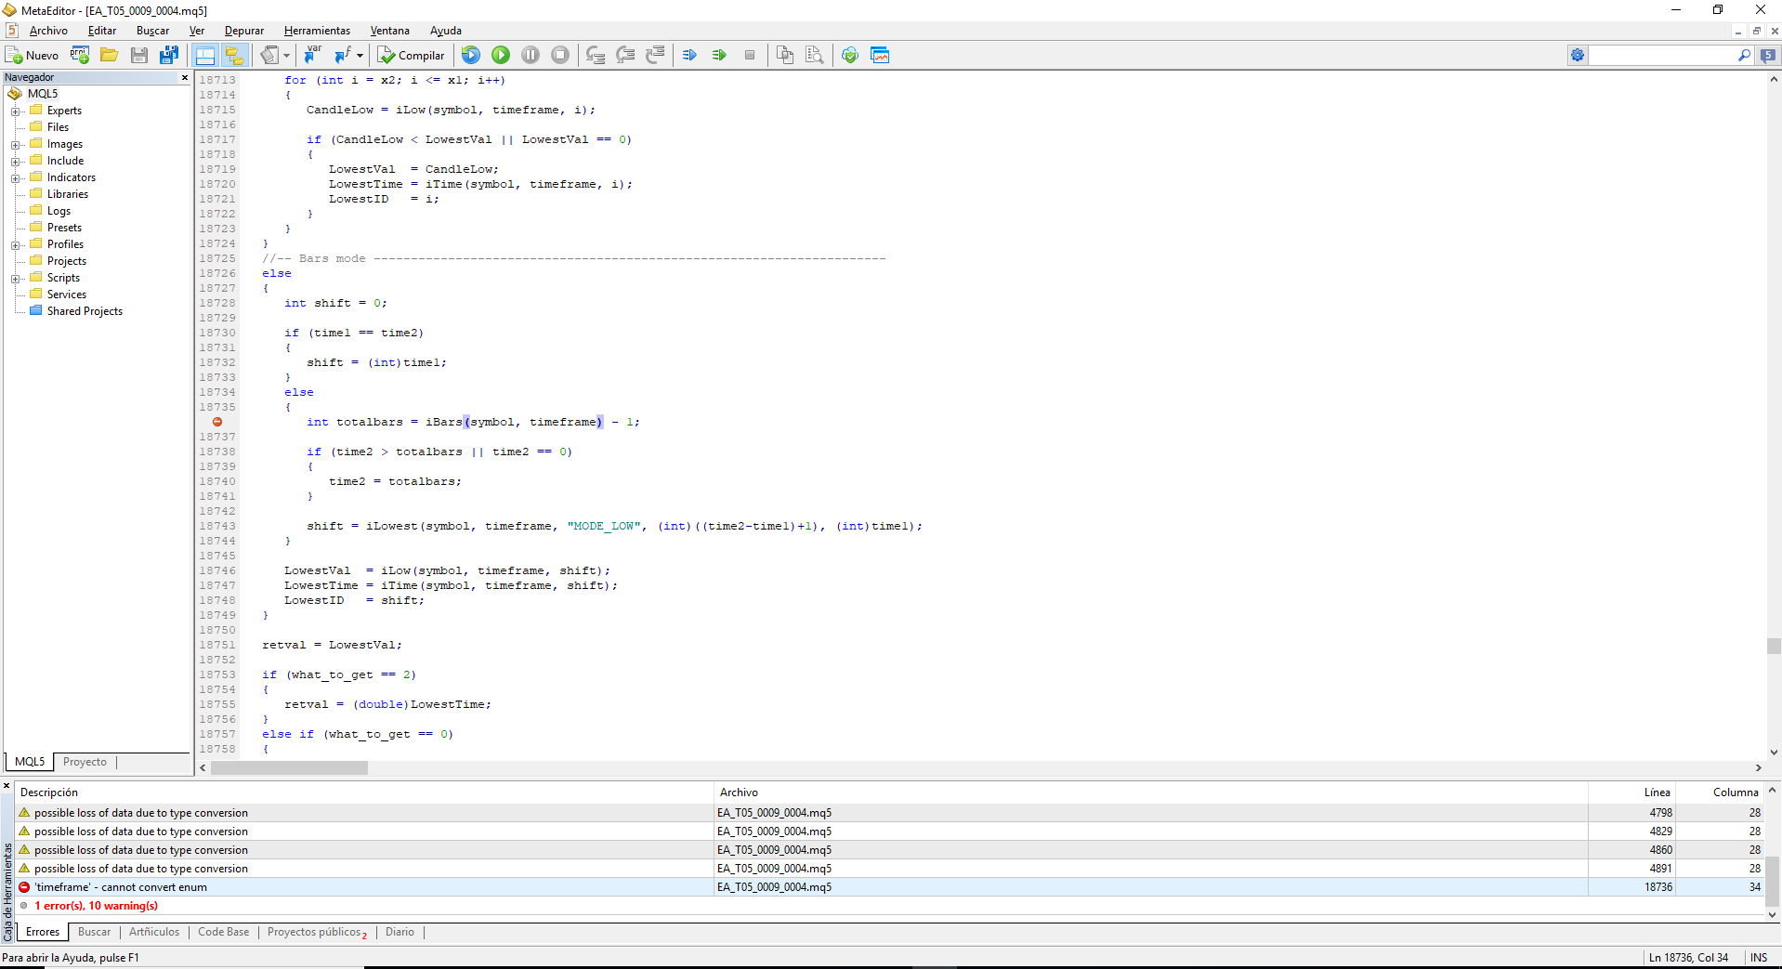Image resolution: width=1782 pixels, height=969 pixels.
Task: Click the search options gear icon
Action: click(1578, 56)
